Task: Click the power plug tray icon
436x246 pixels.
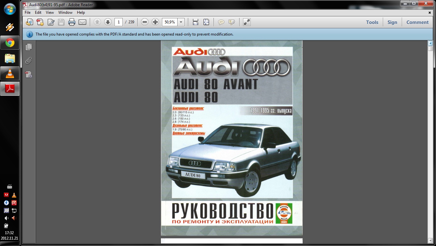Action: pyautogui.click(x=6, y=226)
